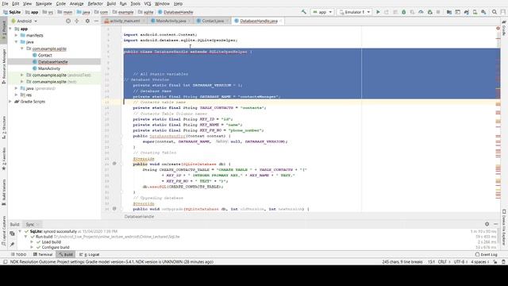The height and width of the screenshot is (286, 508).
Task: Open the TODO tool window
Action: pos(18,254)
